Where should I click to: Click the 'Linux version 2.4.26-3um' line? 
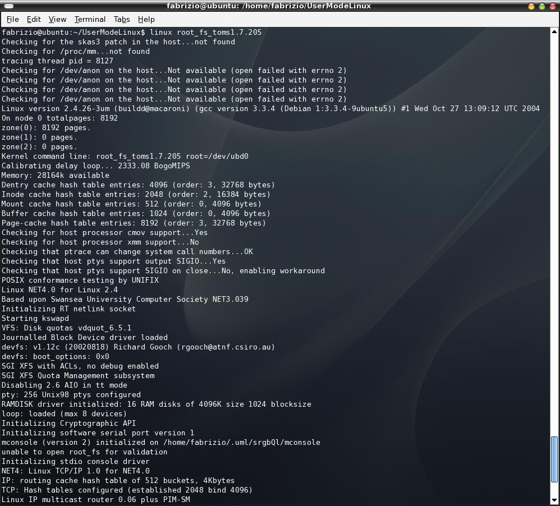coord(270,109)
